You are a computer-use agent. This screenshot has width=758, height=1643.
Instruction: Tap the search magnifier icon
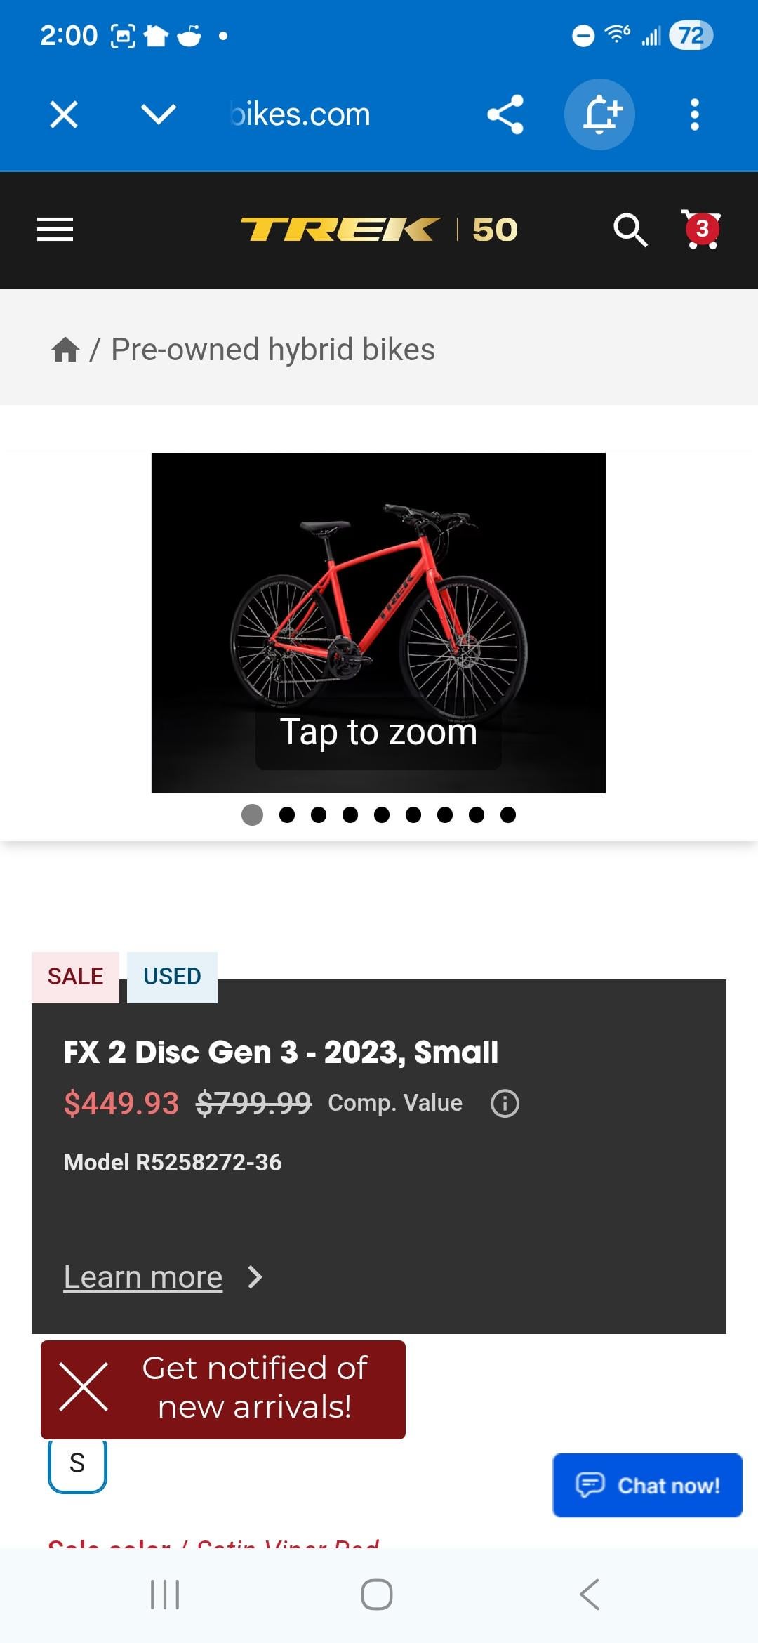(x=630, y=230)
